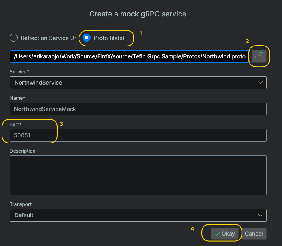282x246 pixels.
Task: Expand the Service dropdown chevron arrow
Action: click(x=260, y=83)
